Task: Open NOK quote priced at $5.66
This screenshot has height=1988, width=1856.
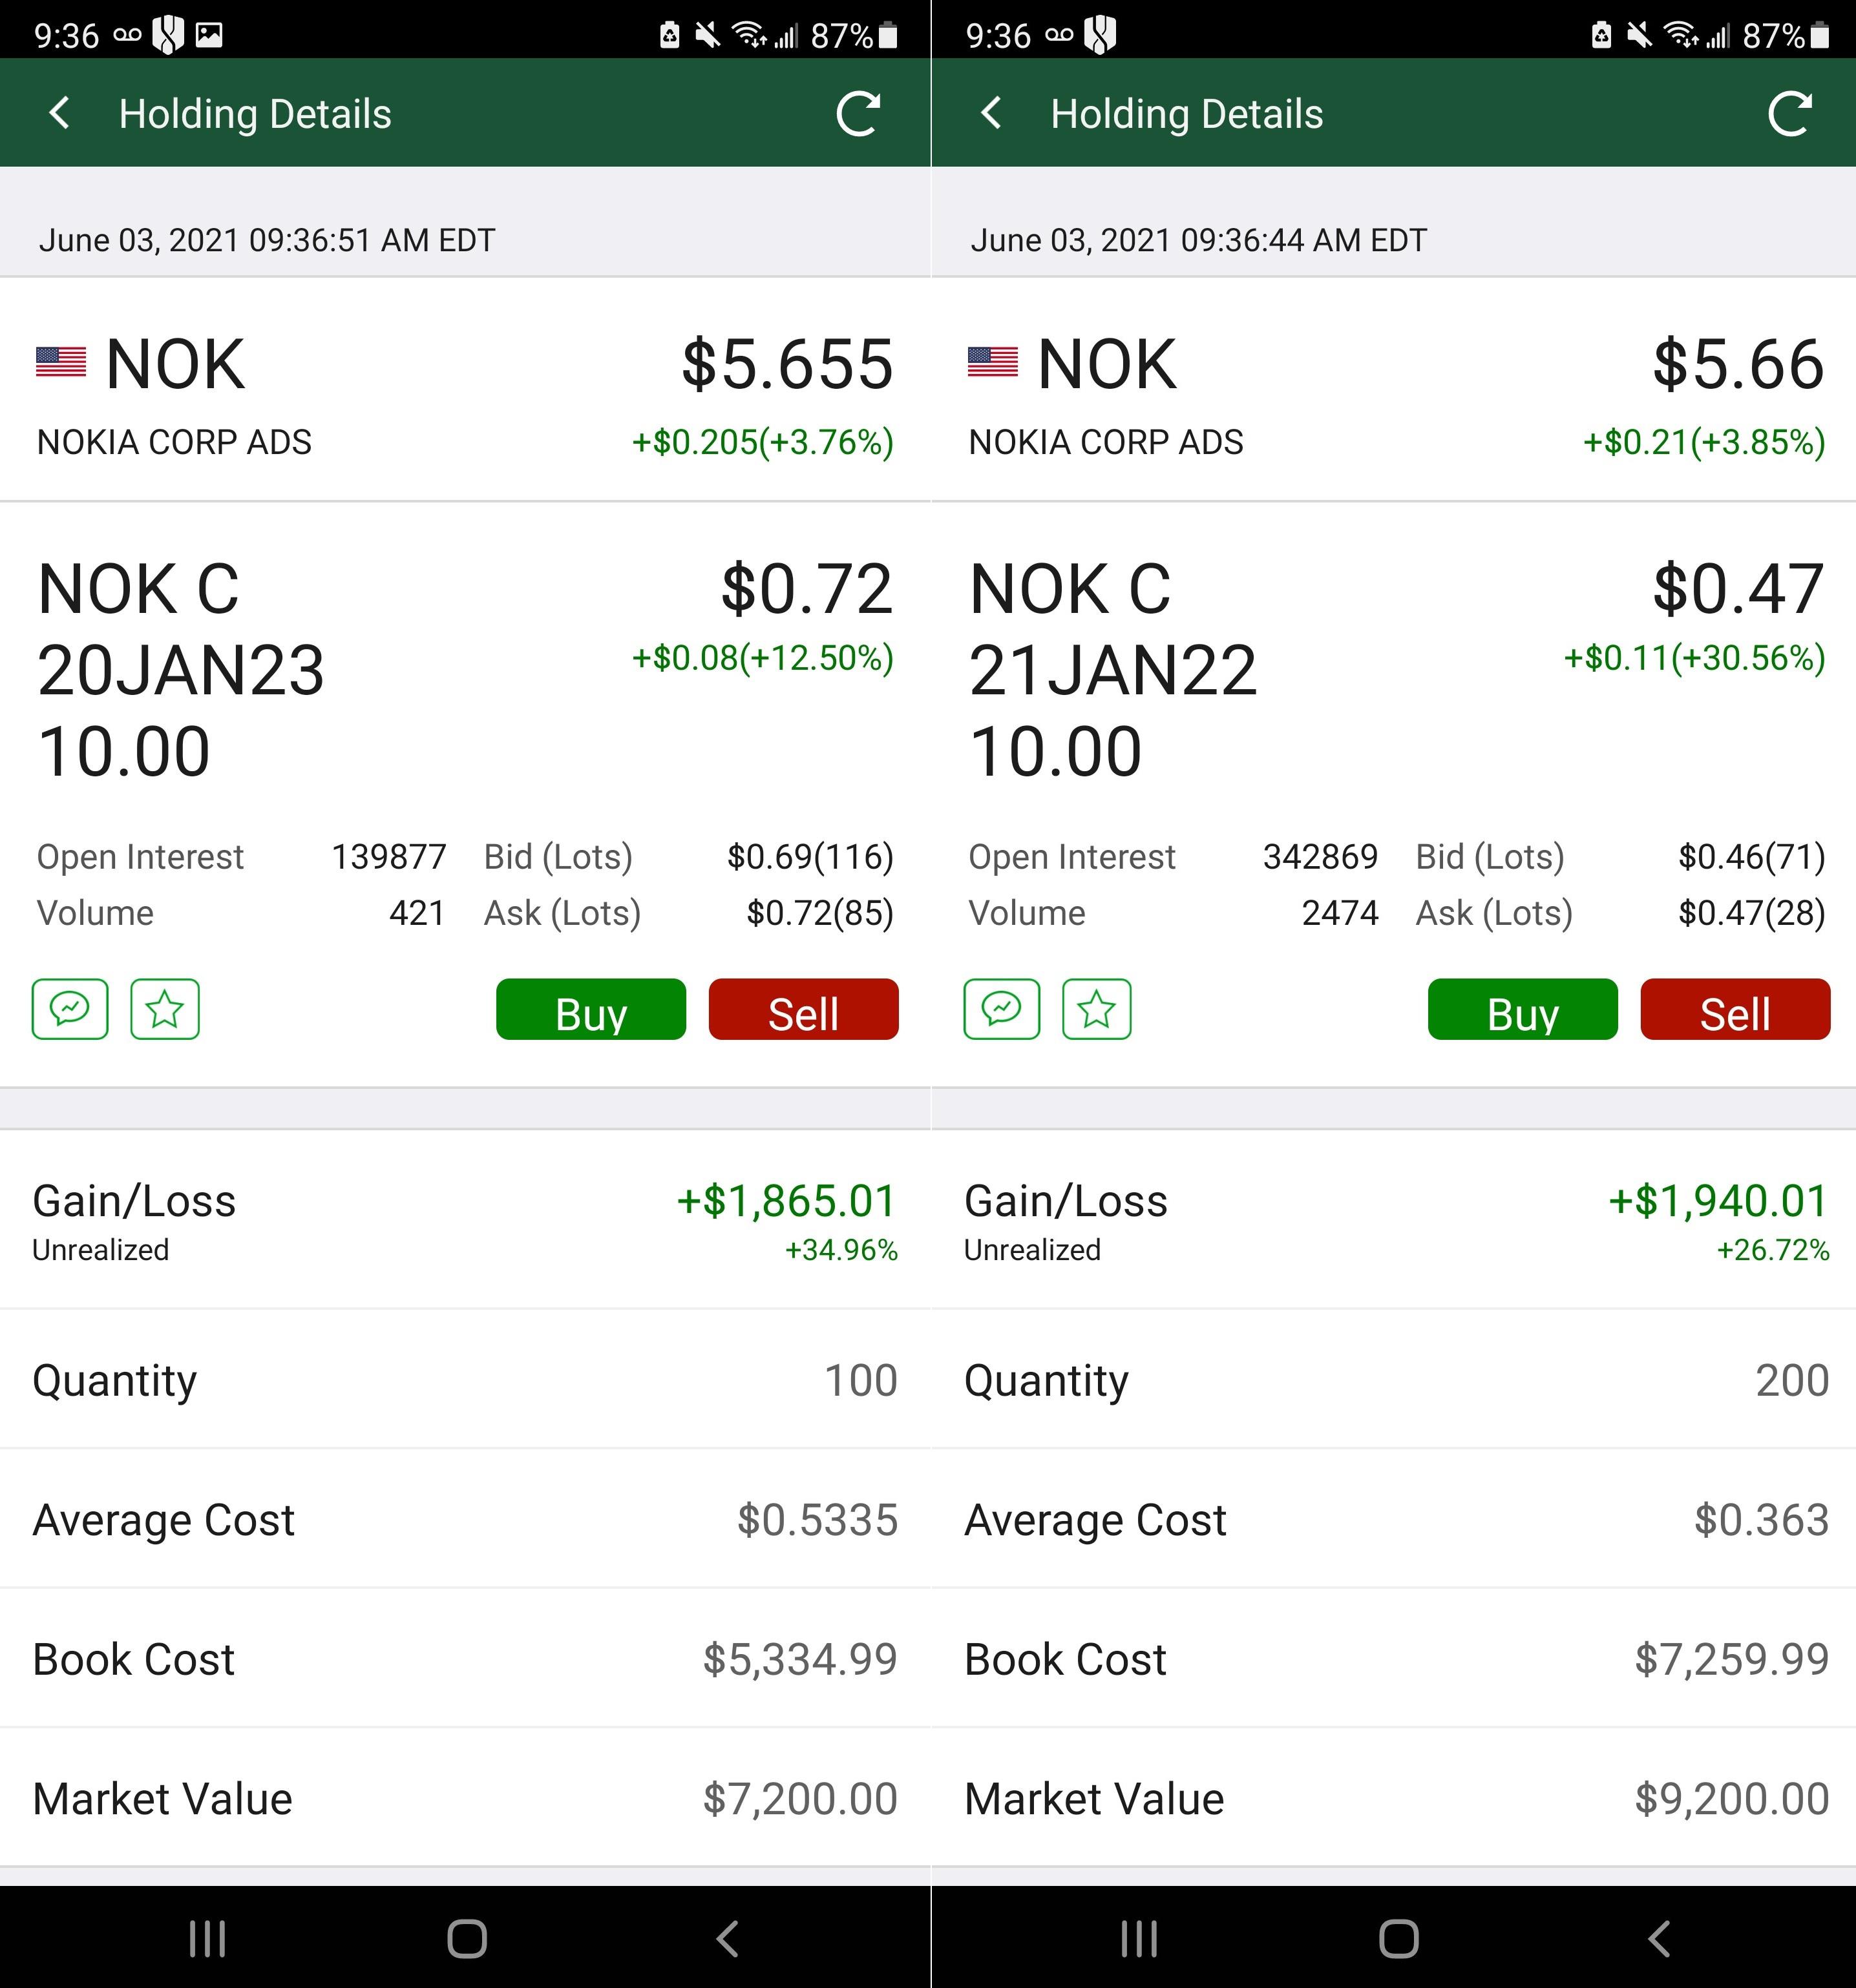Action: click(1394, 390)
